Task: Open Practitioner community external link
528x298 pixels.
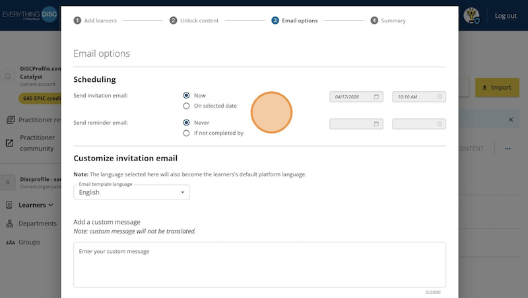Action: click(37, 143)
